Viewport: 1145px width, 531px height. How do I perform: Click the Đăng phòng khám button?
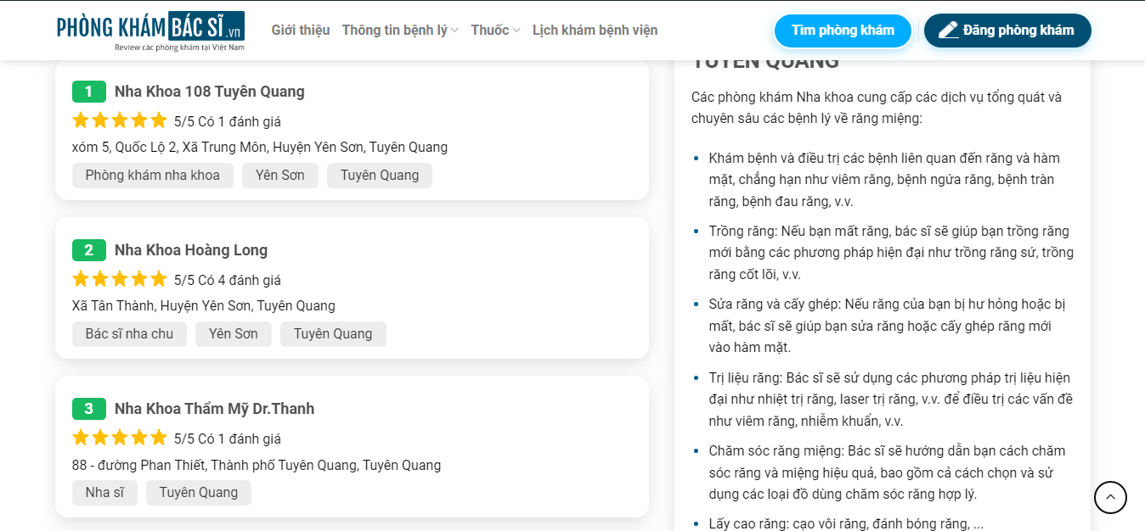[x=1007, y=31]
